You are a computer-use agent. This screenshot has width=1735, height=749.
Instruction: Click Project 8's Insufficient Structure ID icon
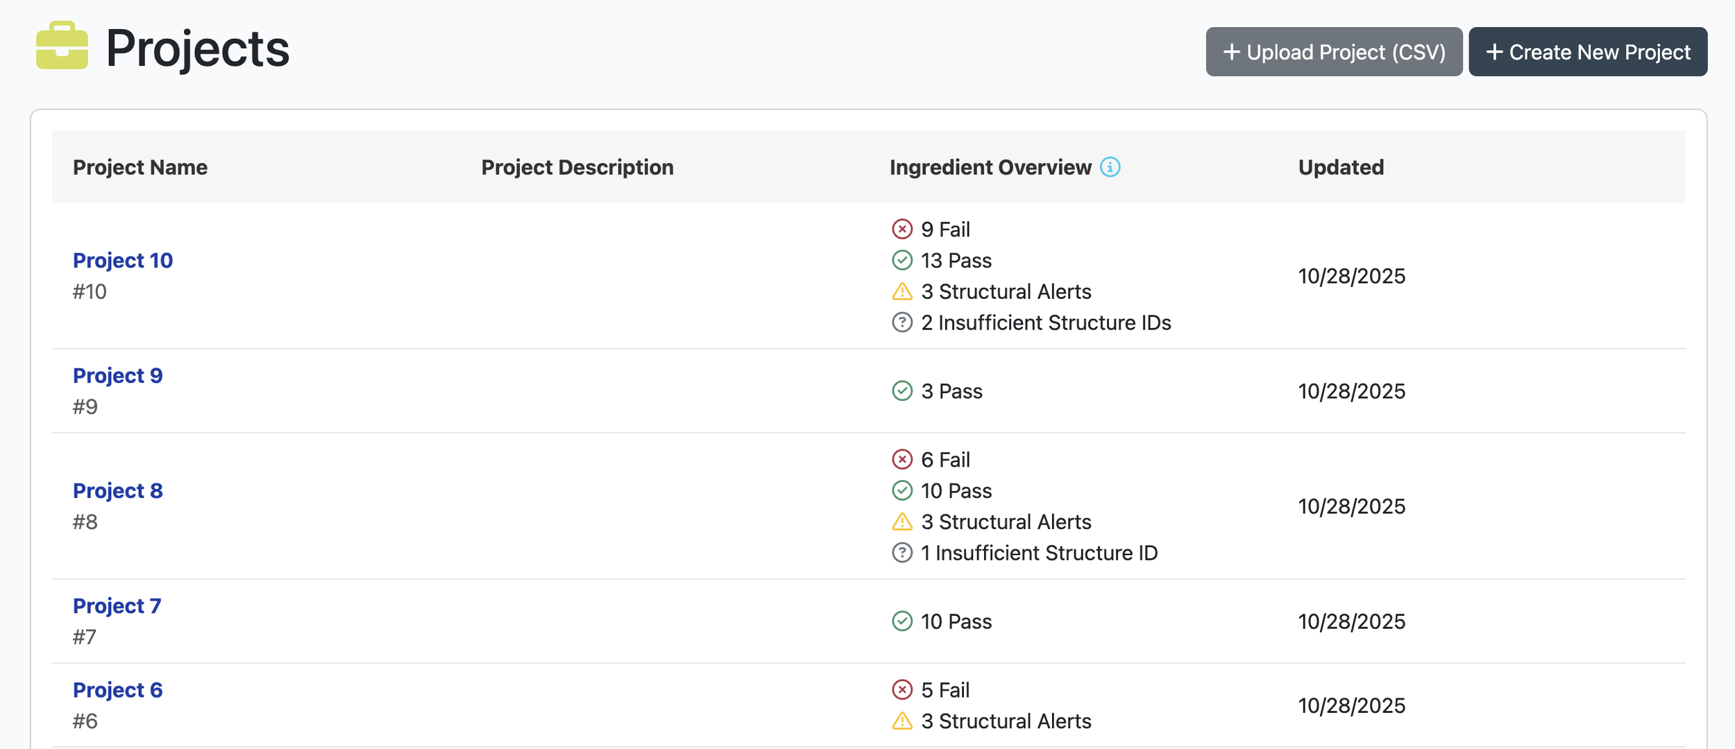pyautogui.click(x=902, y=553)
